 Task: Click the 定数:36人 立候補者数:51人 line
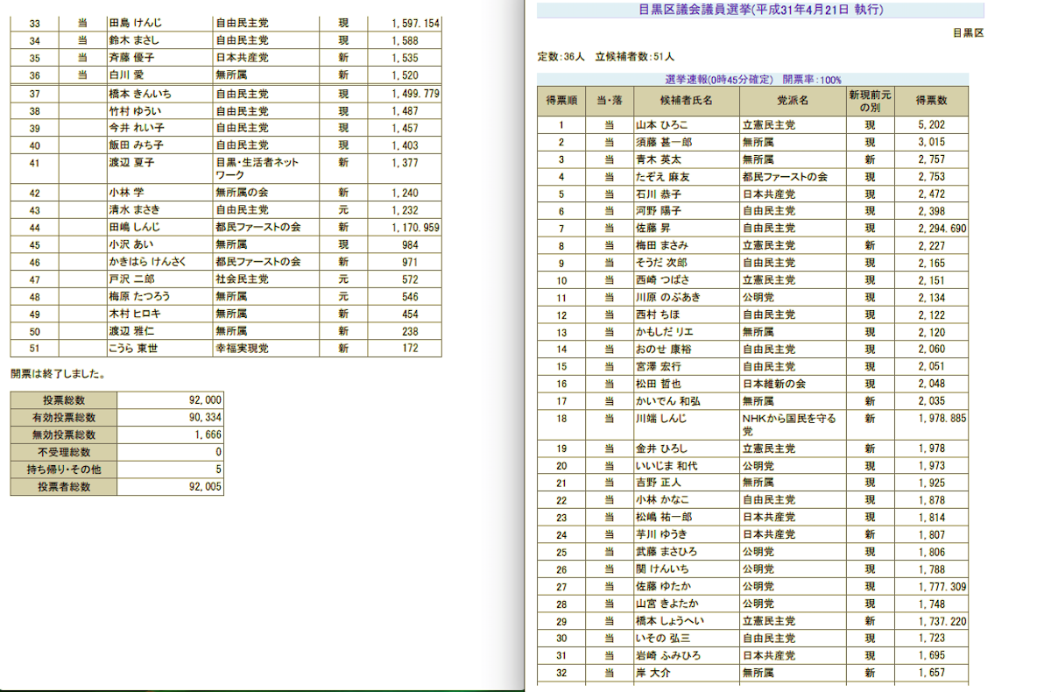pyautogui.click(x=605, y=57)
